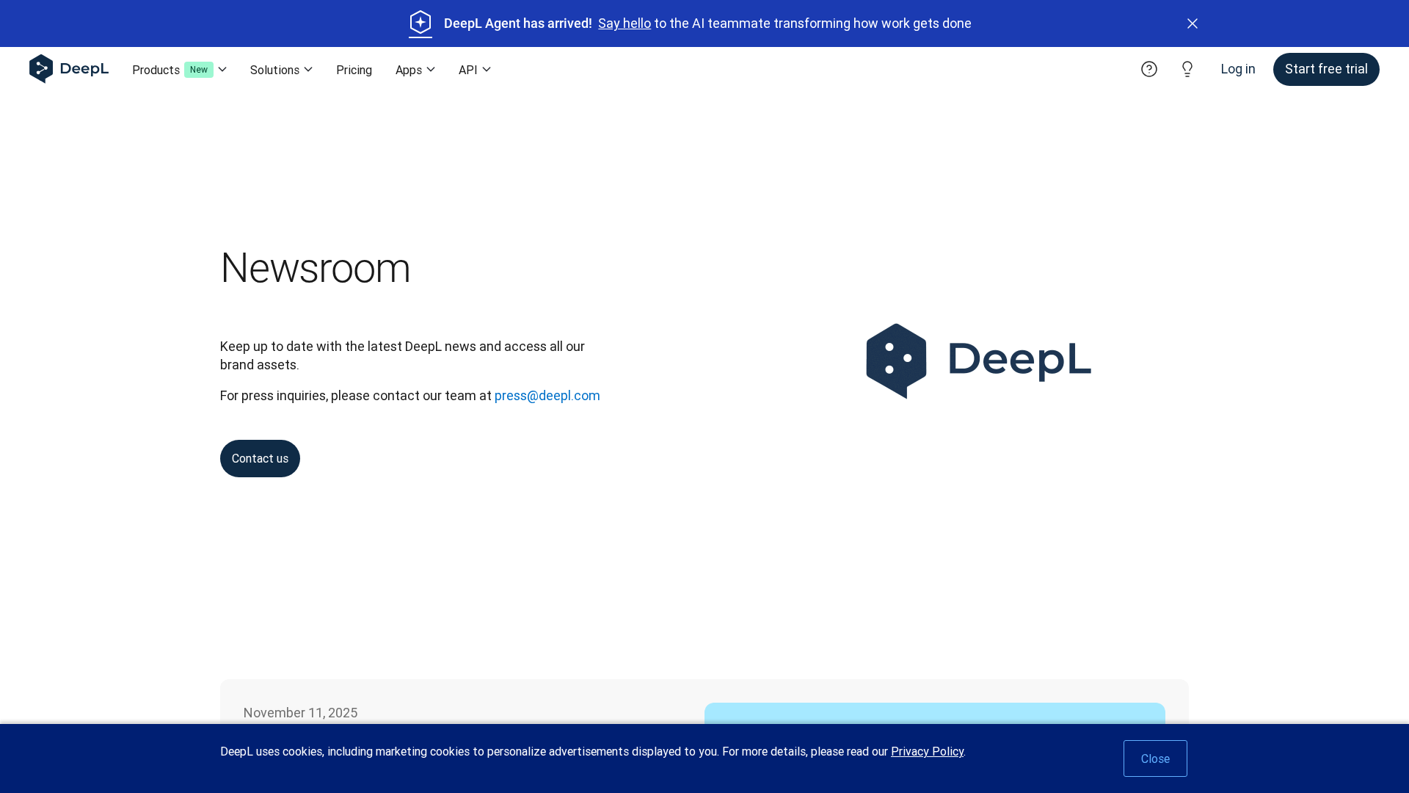Click the Log in link
1409x793 pixels.
[1237, 69]
